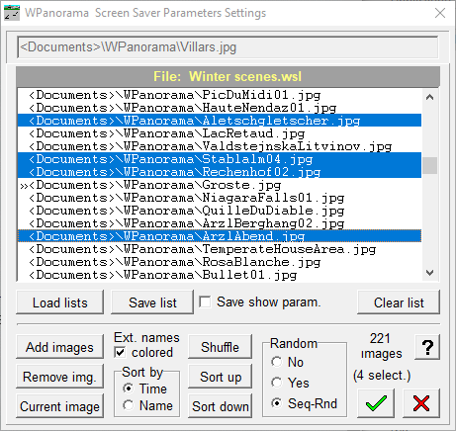Click the list scrollbar up arrow

tap(429, 98)
